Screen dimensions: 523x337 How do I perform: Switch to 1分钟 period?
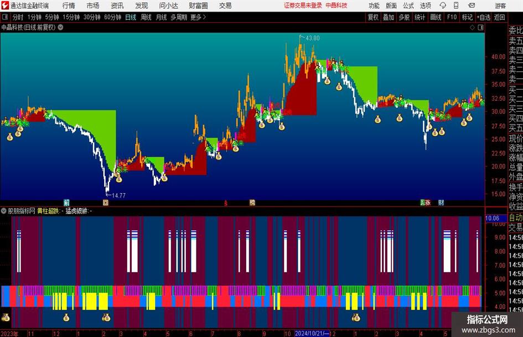pos(34,17)
